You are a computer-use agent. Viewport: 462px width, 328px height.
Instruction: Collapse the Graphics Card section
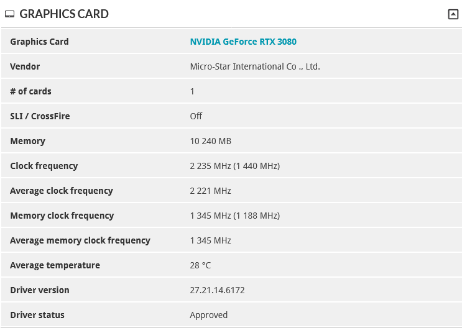point(453,14)
